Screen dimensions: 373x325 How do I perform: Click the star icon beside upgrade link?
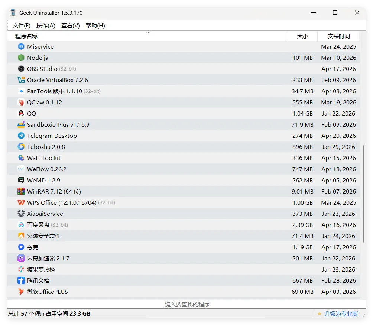[320, 314]
